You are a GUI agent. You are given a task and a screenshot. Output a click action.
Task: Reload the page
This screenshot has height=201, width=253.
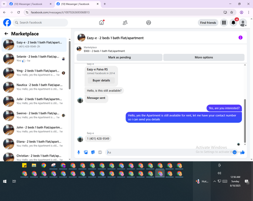(19, 12)
